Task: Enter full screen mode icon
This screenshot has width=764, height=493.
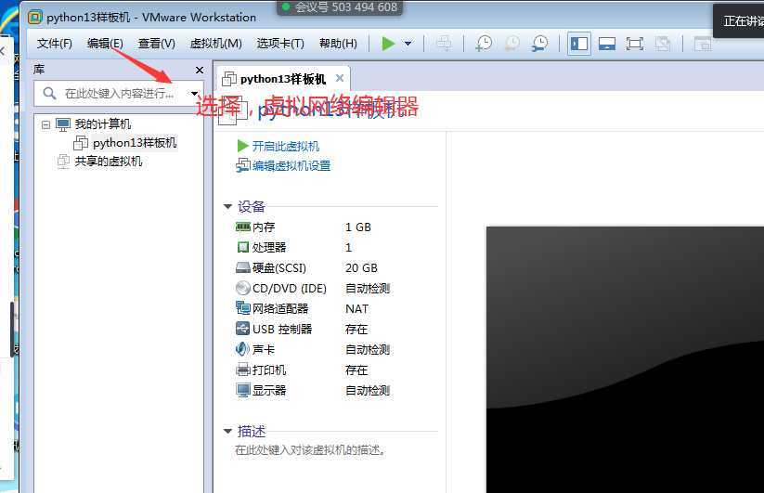Action: [634, 44]
